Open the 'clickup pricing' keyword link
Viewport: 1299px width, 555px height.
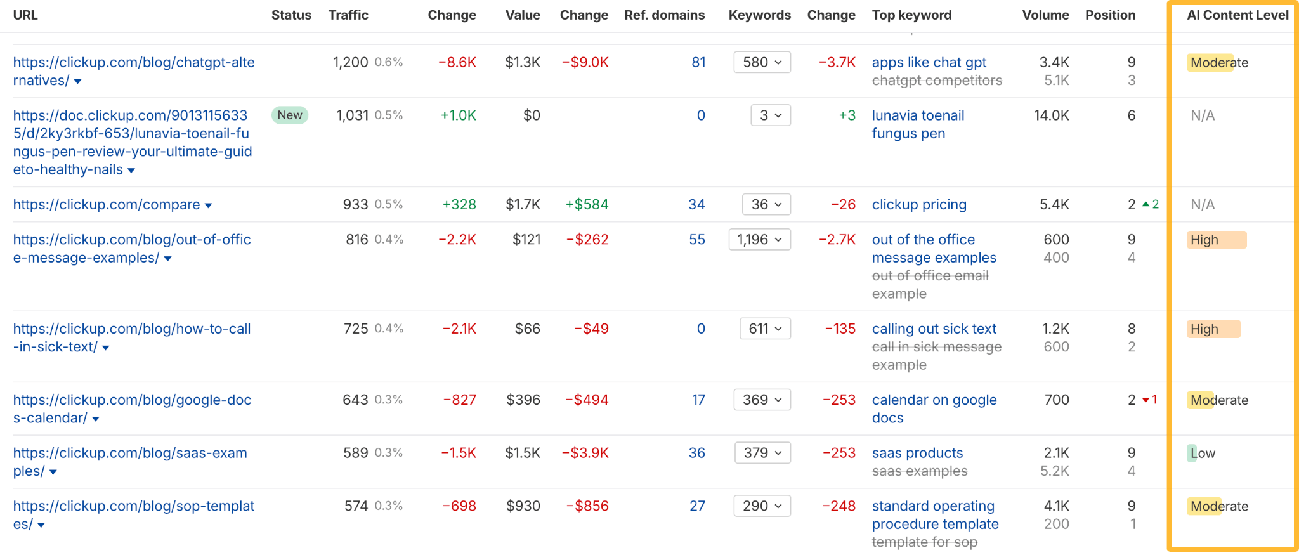918,204
